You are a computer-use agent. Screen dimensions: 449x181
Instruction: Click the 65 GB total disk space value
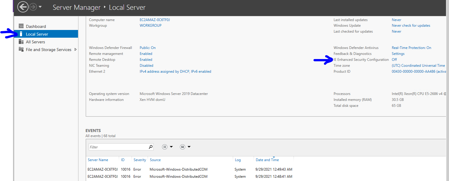click(396, 106)
